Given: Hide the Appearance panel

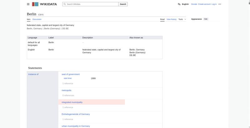Looking at the screenshot, I should (206, 19).
